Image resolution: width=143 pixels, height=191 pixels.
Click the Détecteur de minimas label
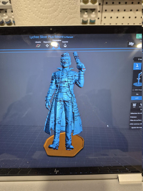coord(136,113)
